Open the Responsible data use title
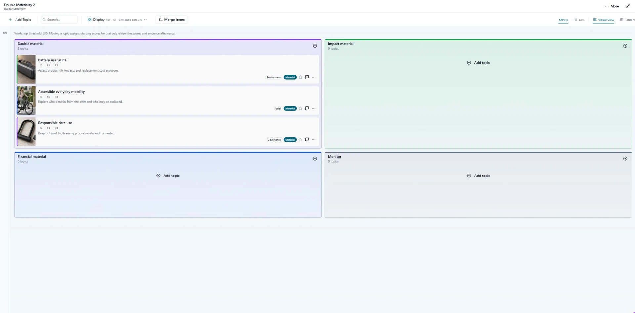The image size is (635, 313). click(x=55, y=123)
